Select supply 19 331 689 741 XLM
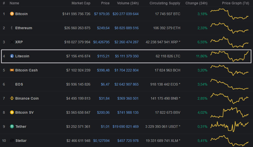This screenshot has width=253, height=147. pyautogui.click(x=163, y=141)
